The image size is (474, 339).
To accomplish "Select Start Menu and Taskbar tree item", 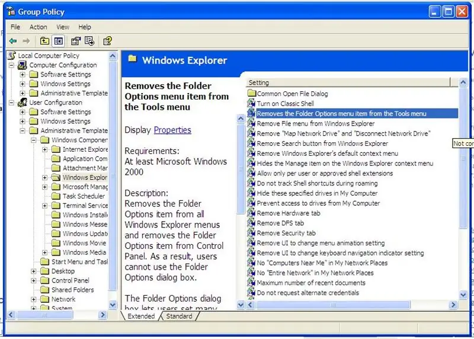I will point(79,261).
